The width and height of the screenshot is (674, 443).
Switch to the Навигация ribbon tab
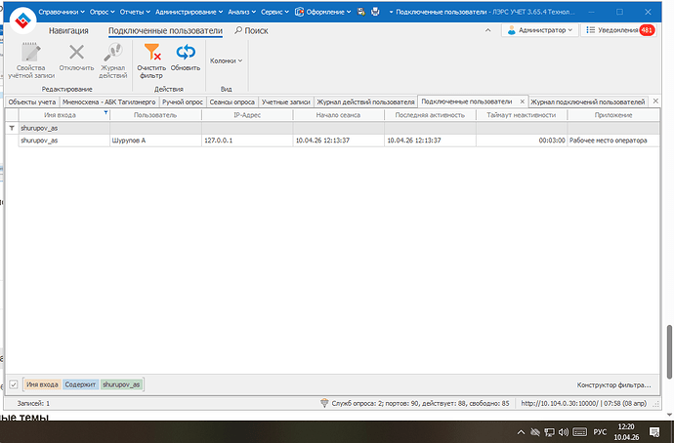(69, 31)
